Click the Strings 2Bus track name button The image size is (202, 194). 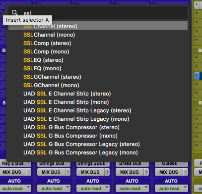pos(93,163)
